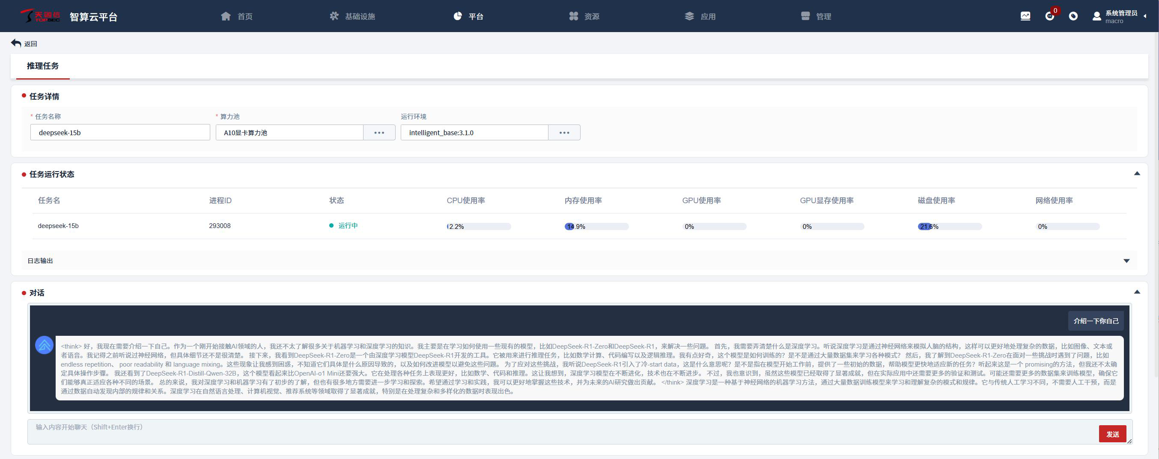Click the resources clover icon

click(x=573, y=16)
